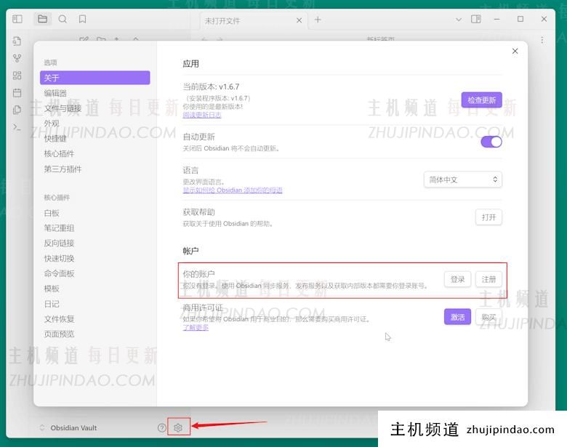Open the daily note calendar icon
The image size is (567, 447).
pyautogui.click(x=17, y=92)
